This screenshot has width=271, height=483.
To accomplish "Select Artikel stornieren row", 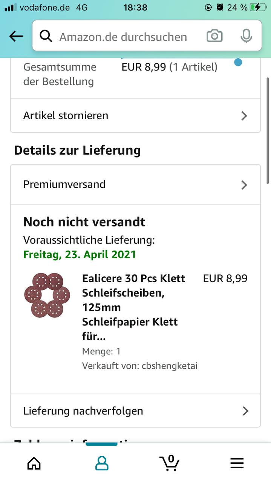I will (66, 115).
